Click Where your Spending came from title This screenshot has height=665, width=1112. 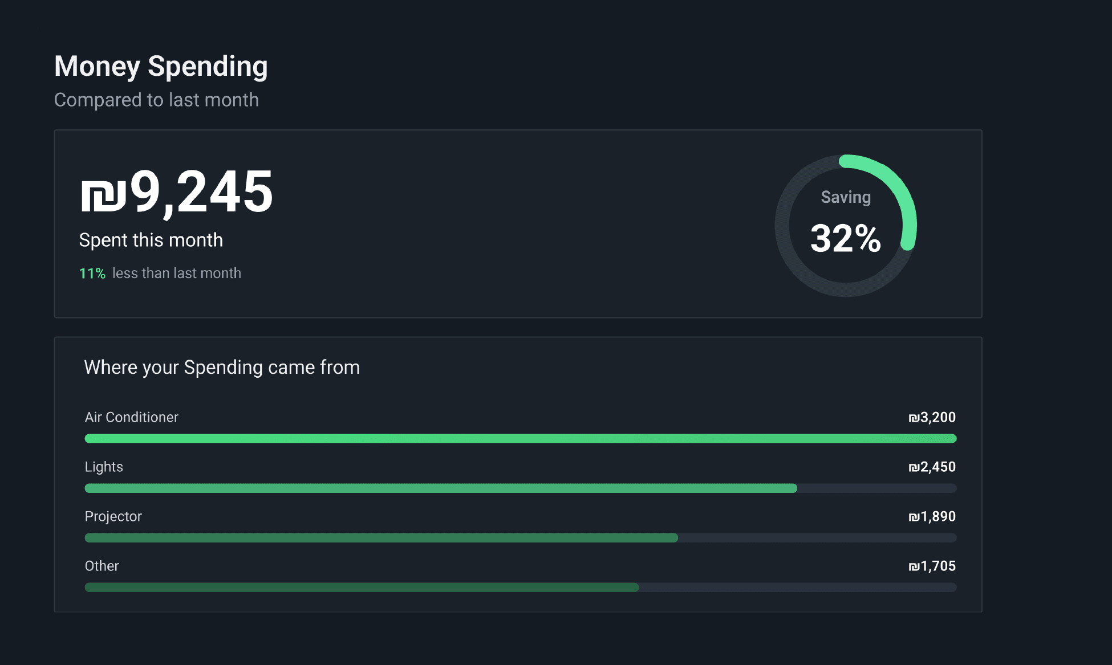(222, 367)
